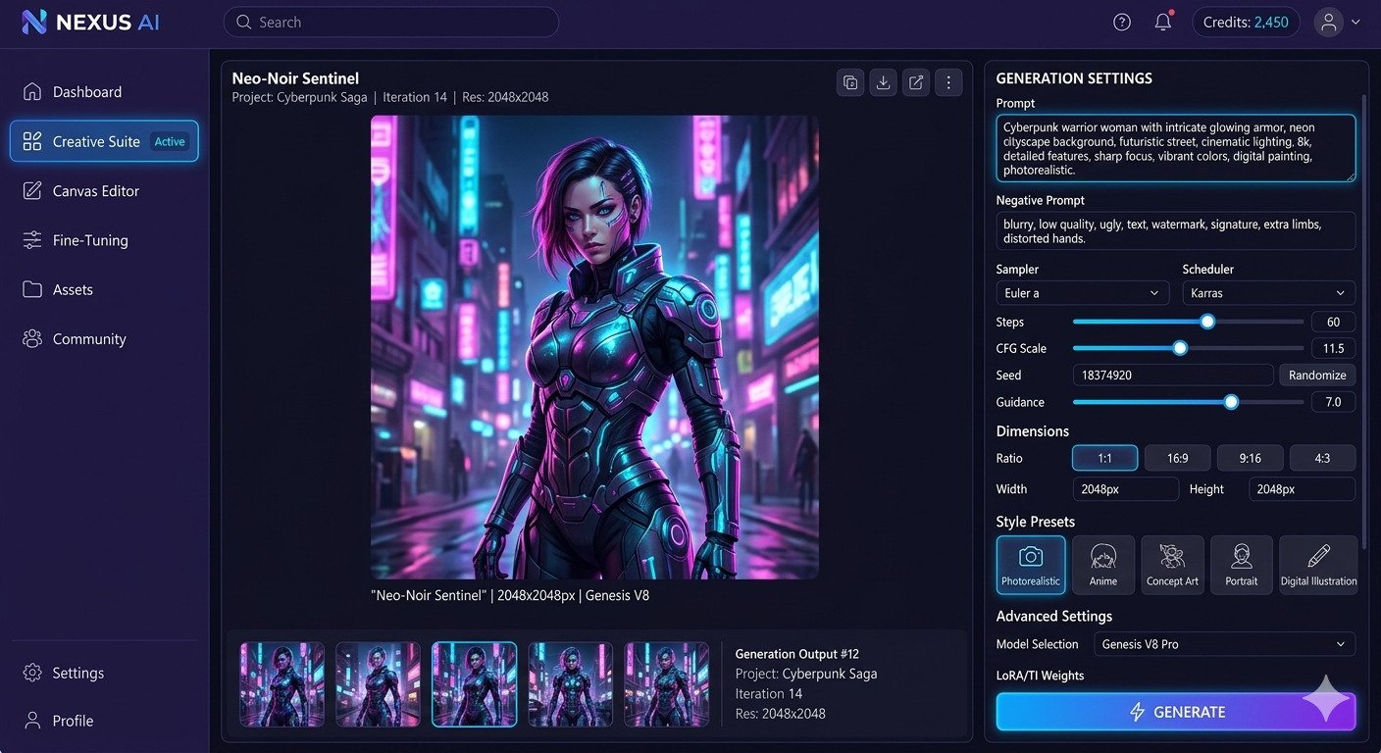The height and width of the screenshot is (753, 1381).
Task: Go to Fine-Tuning
Action: point(104,240)
